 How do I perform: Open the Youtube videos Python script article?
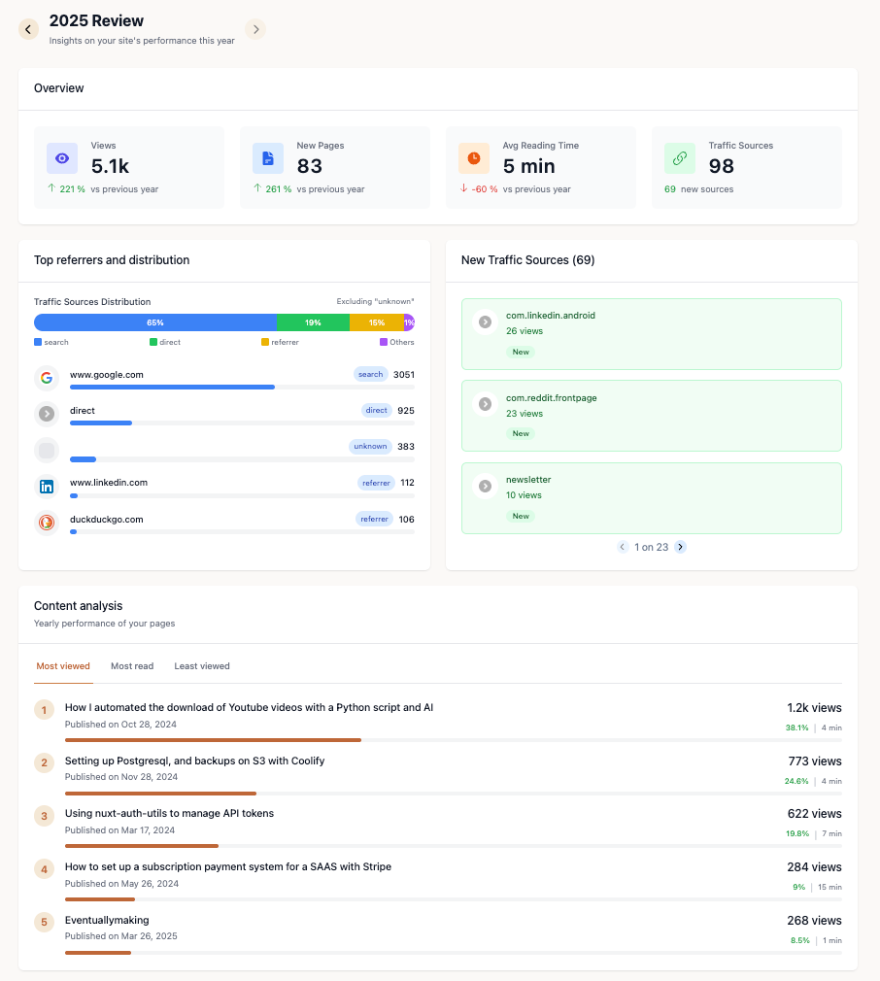(249, 707)
